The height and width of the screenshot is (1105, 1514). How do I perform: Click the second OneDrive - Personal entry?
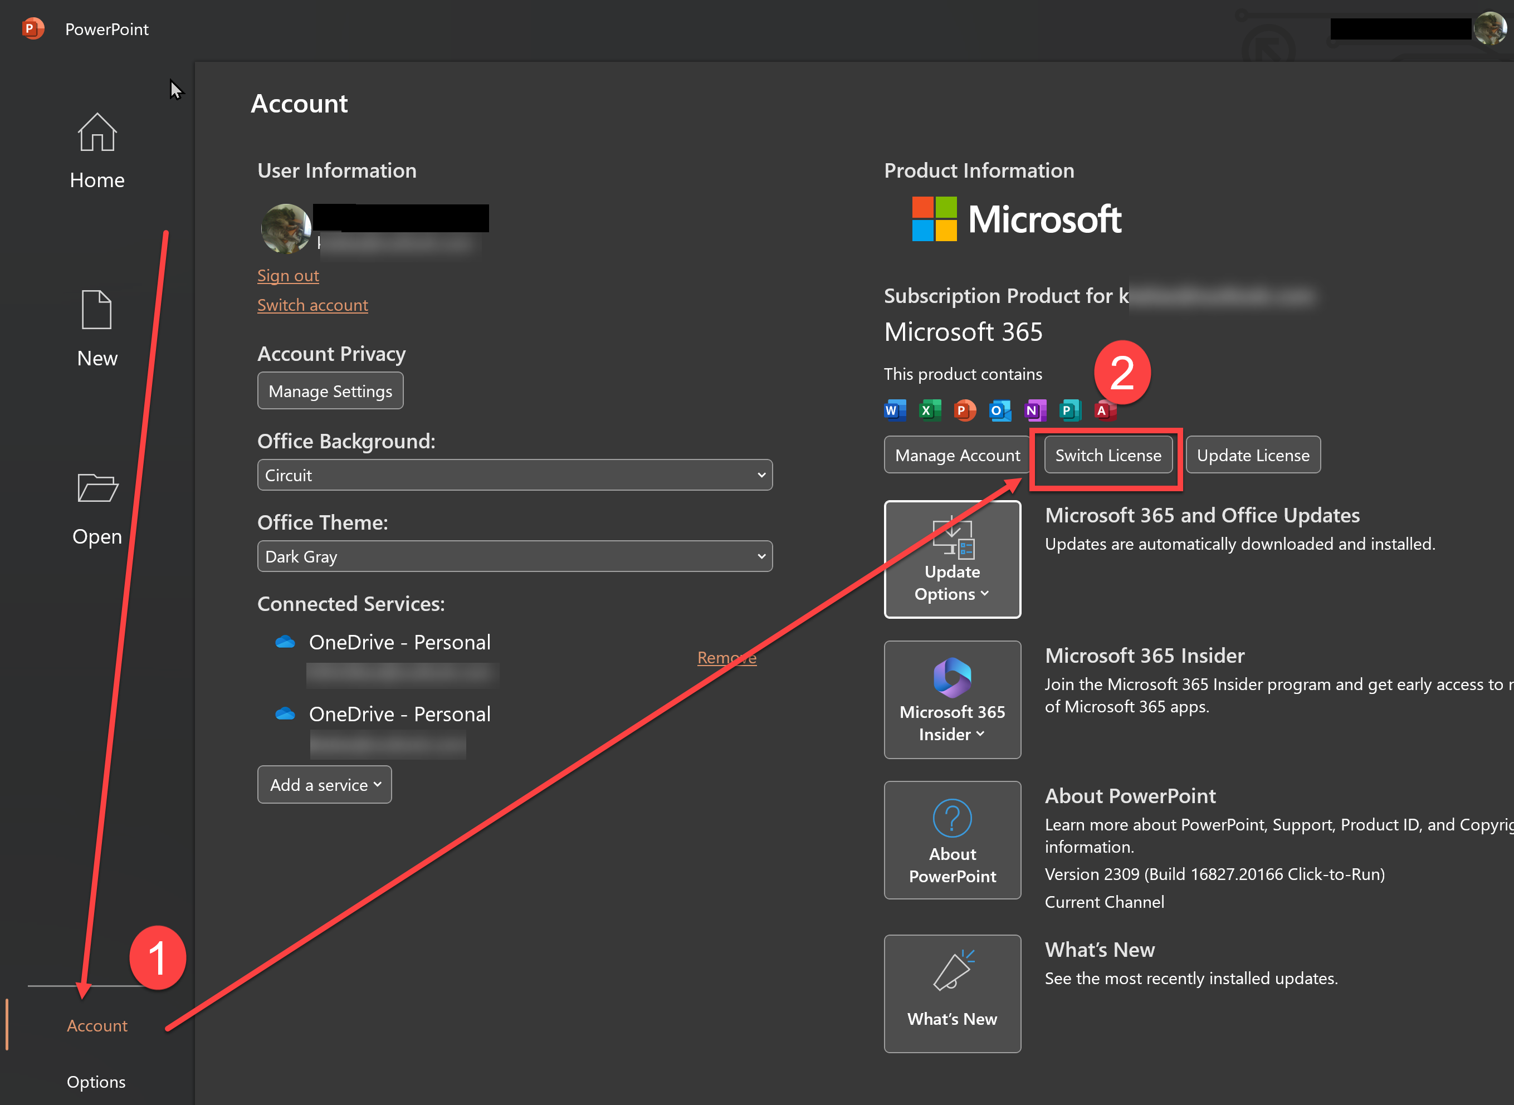click(399, 713)
